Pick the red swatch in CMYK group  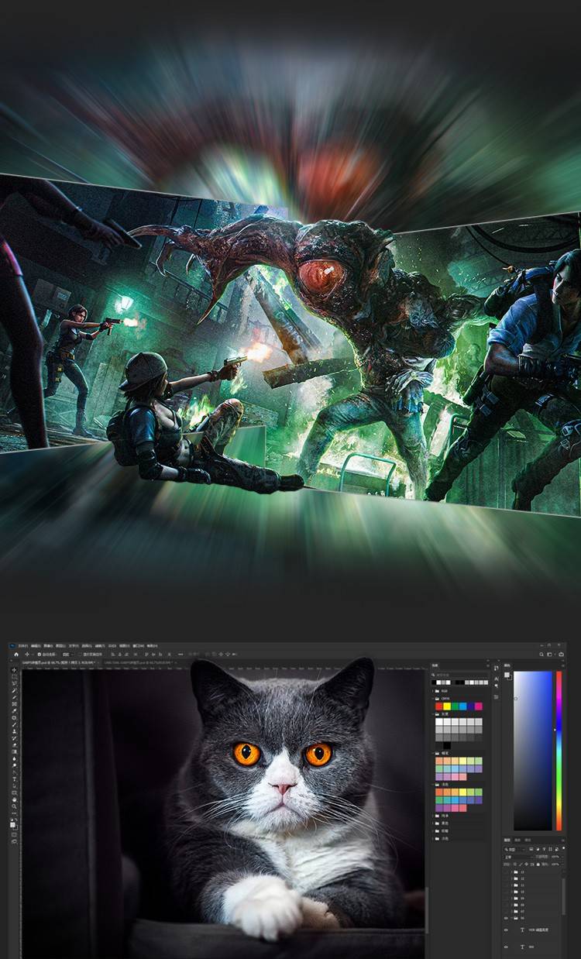439,706
